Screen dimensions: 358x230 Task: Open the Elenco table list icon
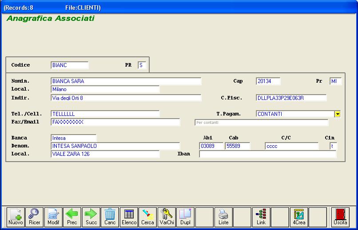(129, 217)
